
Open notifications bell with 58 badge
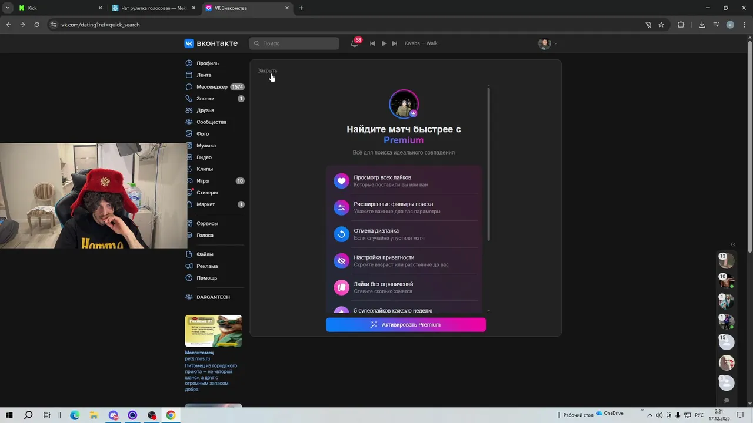click(x=355, y=43)
